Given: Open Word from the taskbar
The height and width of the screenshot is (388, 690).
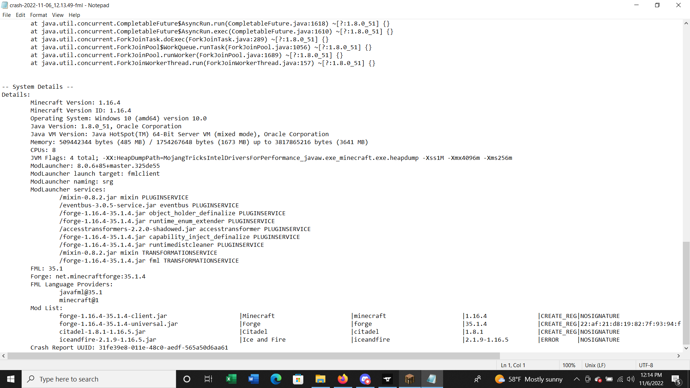Looking at the screenshot, I should coord(253,379).
